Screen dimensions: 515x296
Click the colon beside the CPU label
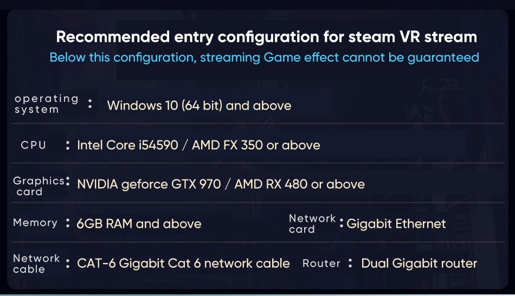[x=68, y=145]
